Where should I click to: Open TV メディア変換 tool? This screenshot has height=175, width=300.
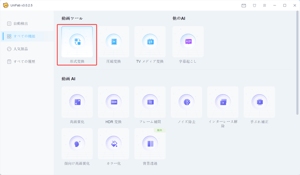(x=150, y=45)
